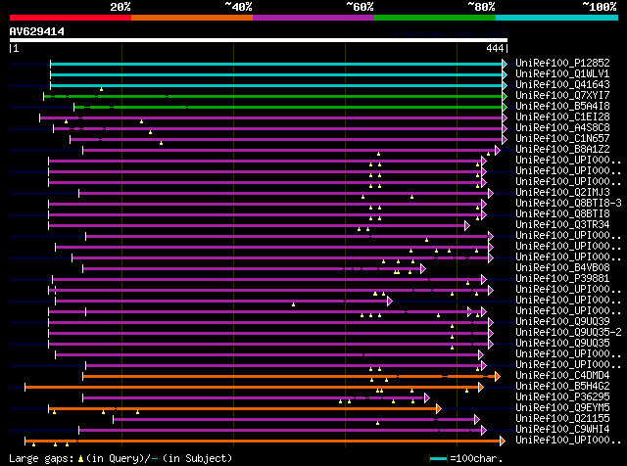The image size is (627, 466).
Task: Click the 'Large gaps' legend text
Action: (41, 458)
